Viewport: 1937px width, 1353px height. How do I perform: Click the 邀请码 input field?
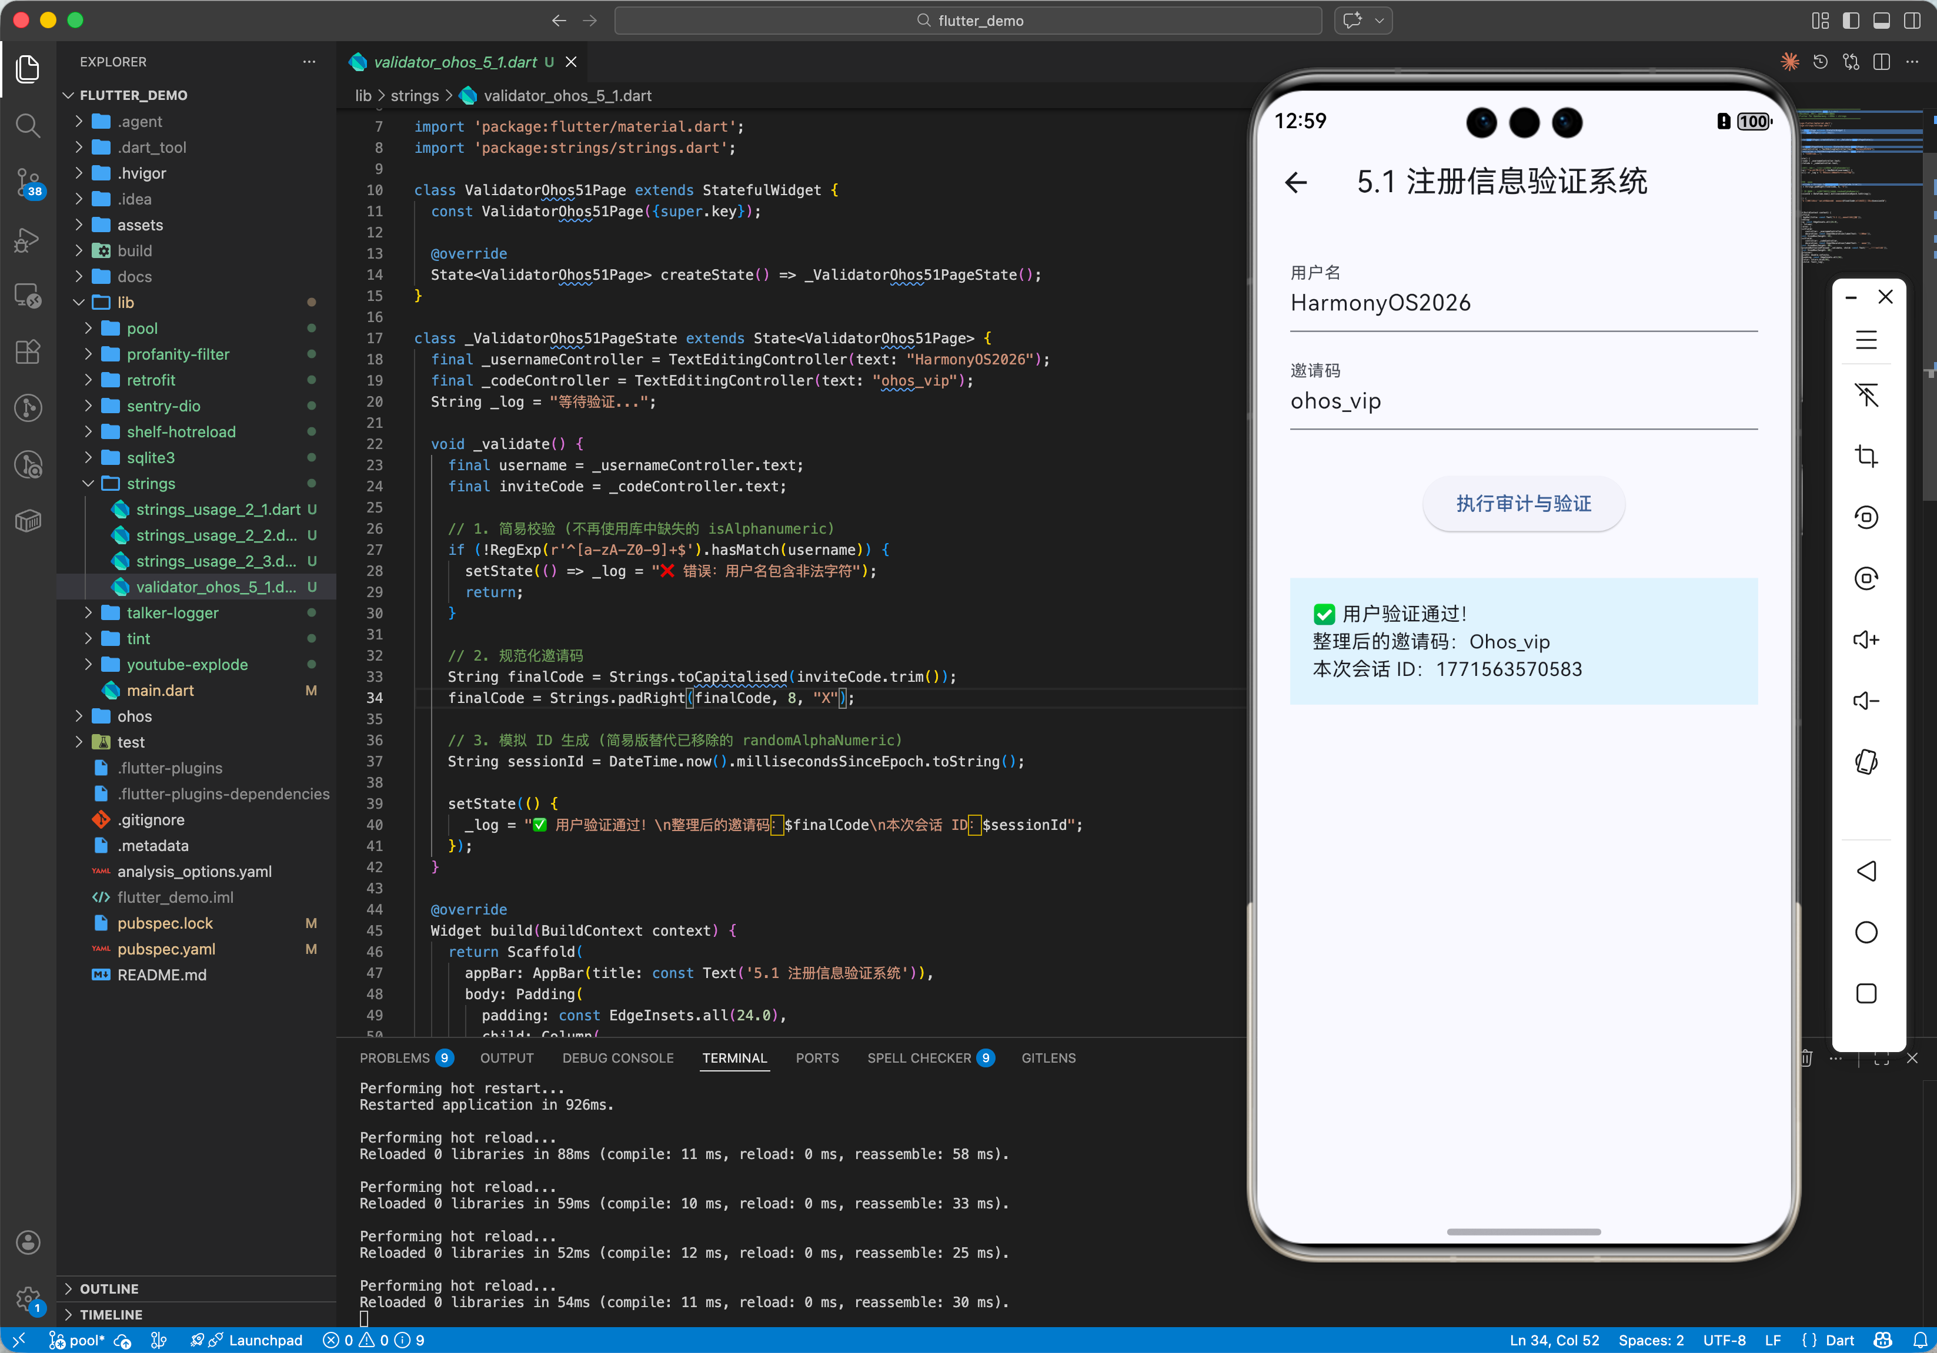tap(1523, 402)
